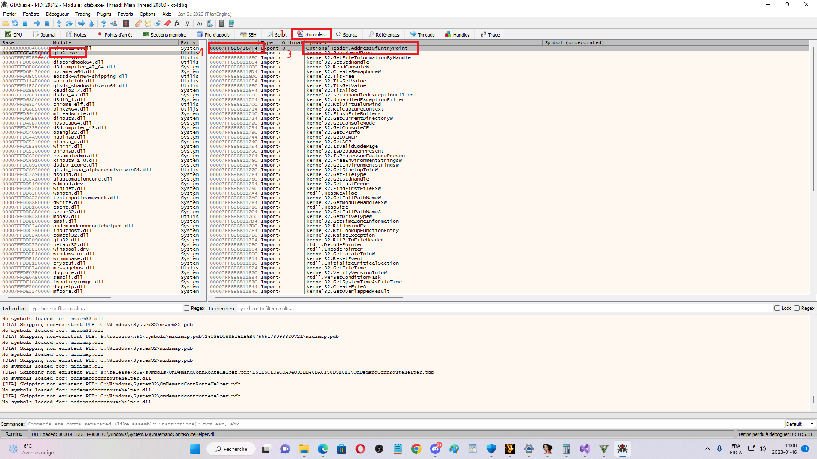This screenshot has height=459, width=817.
Task: Run the program with the blue arrow icon
Action: click(37, 23)
